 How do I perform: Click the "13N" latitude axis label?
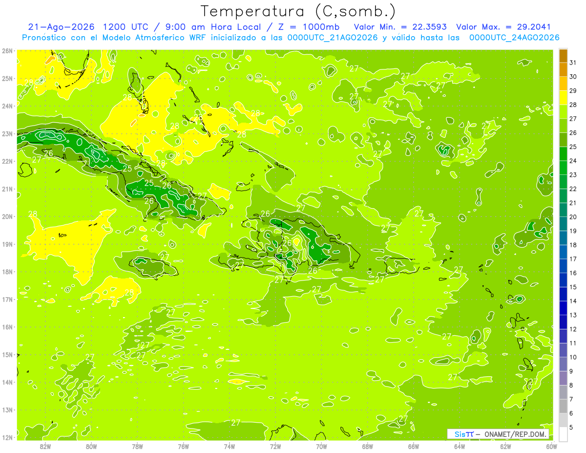[7, 410]
